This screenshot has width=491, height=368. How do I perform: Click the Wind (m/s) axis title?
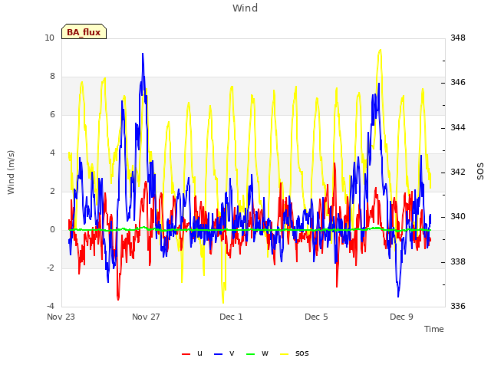coord(11,172)
